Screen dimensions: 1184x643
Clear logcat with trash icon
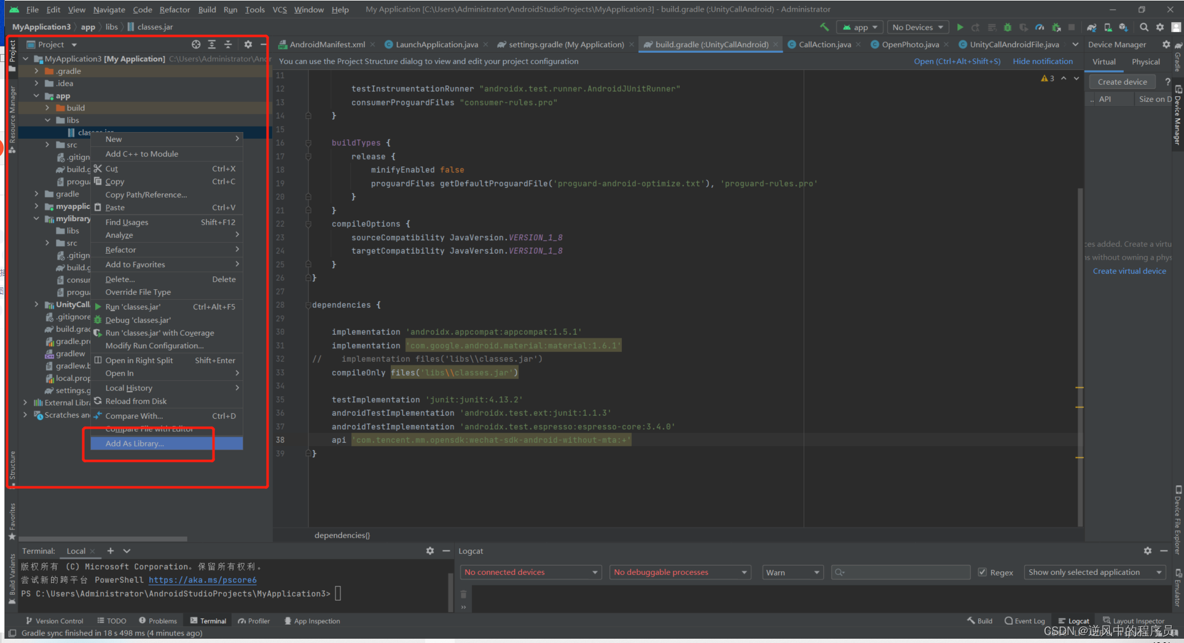coord(464,594)
